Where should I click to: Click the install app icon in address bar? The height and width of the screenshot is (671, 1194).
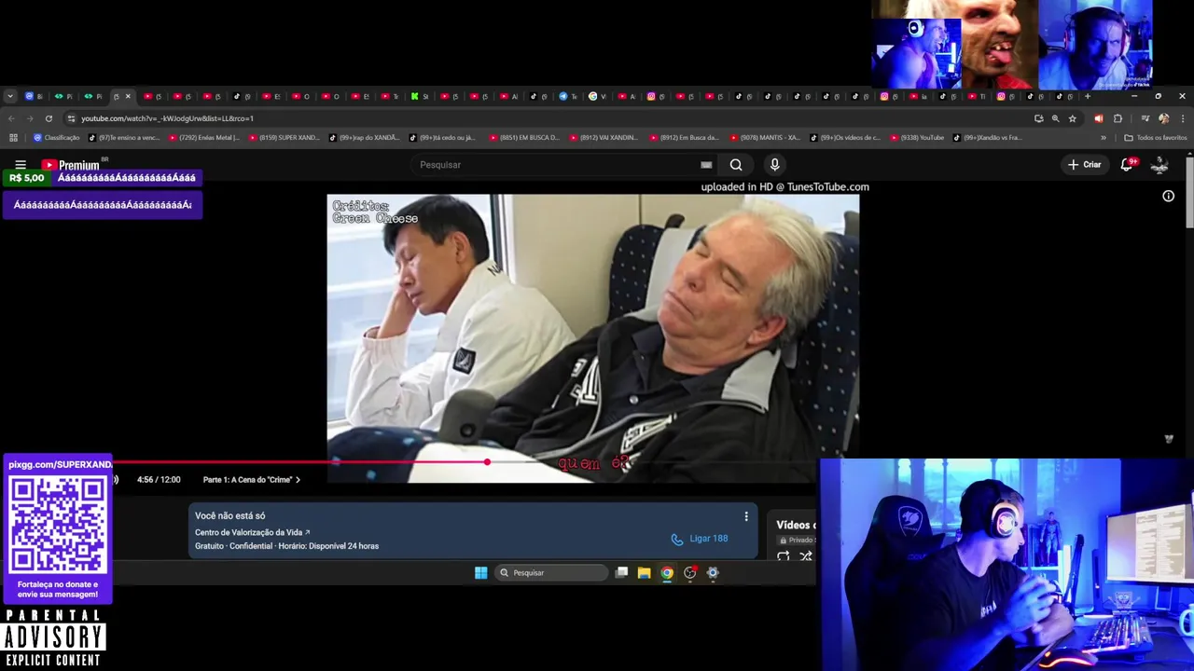(1038, 118)
